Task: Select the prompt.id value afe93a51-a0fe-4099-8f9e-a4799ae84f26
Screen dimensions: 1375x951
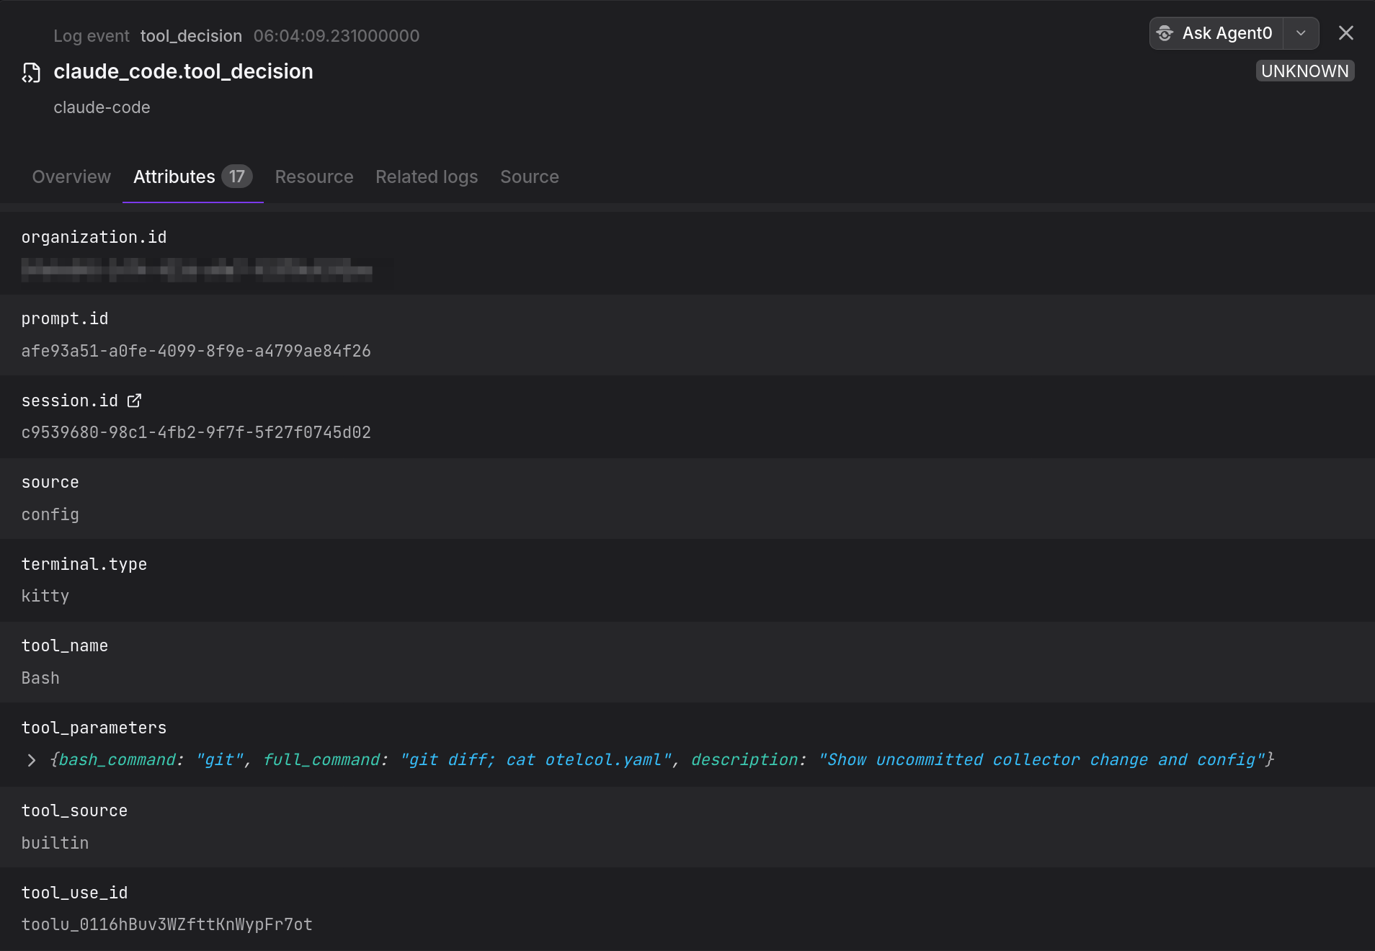Action: pyautogui.click(x=196, y=351)
